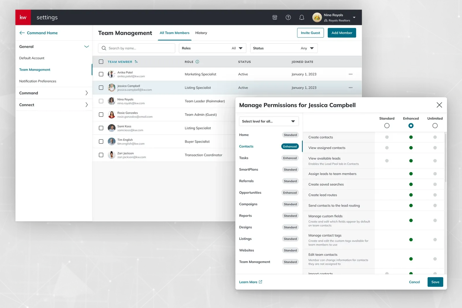Go to Command Home link
The height and width of the screenshot is (308, 462).
(42, 33)
